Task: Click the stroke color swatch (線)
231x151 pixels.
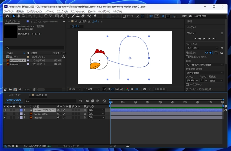Action: click(x=168, y=16)
